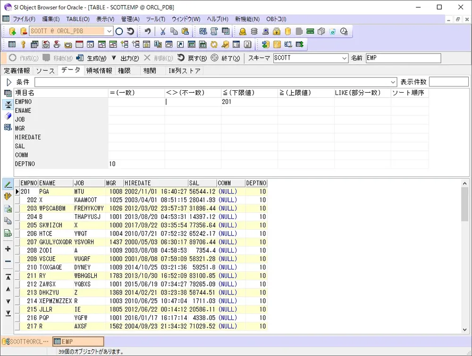Jump to last record arrow icon
472x356 pixels.
8,313
